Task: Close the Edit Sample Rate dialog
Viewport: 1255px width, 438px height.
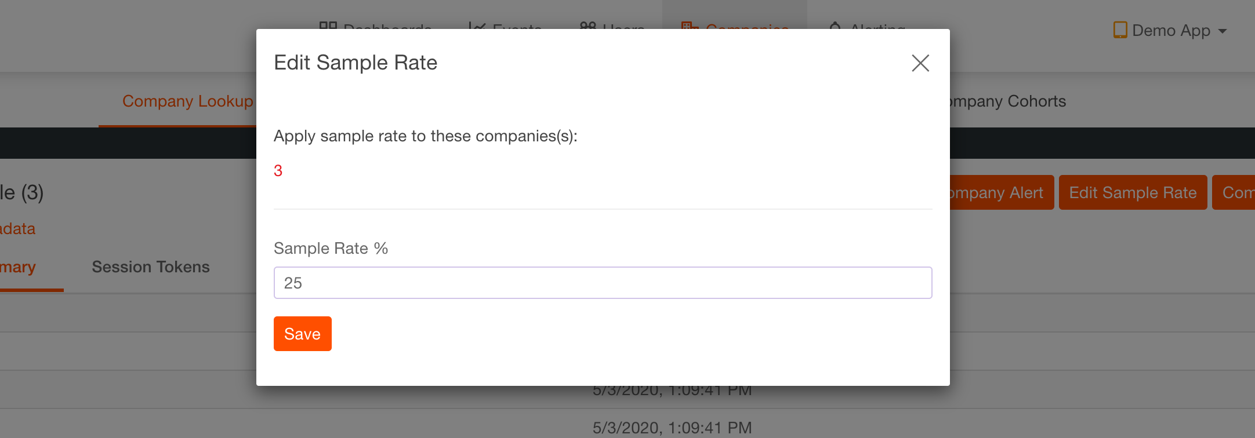Action: [920, 63]
